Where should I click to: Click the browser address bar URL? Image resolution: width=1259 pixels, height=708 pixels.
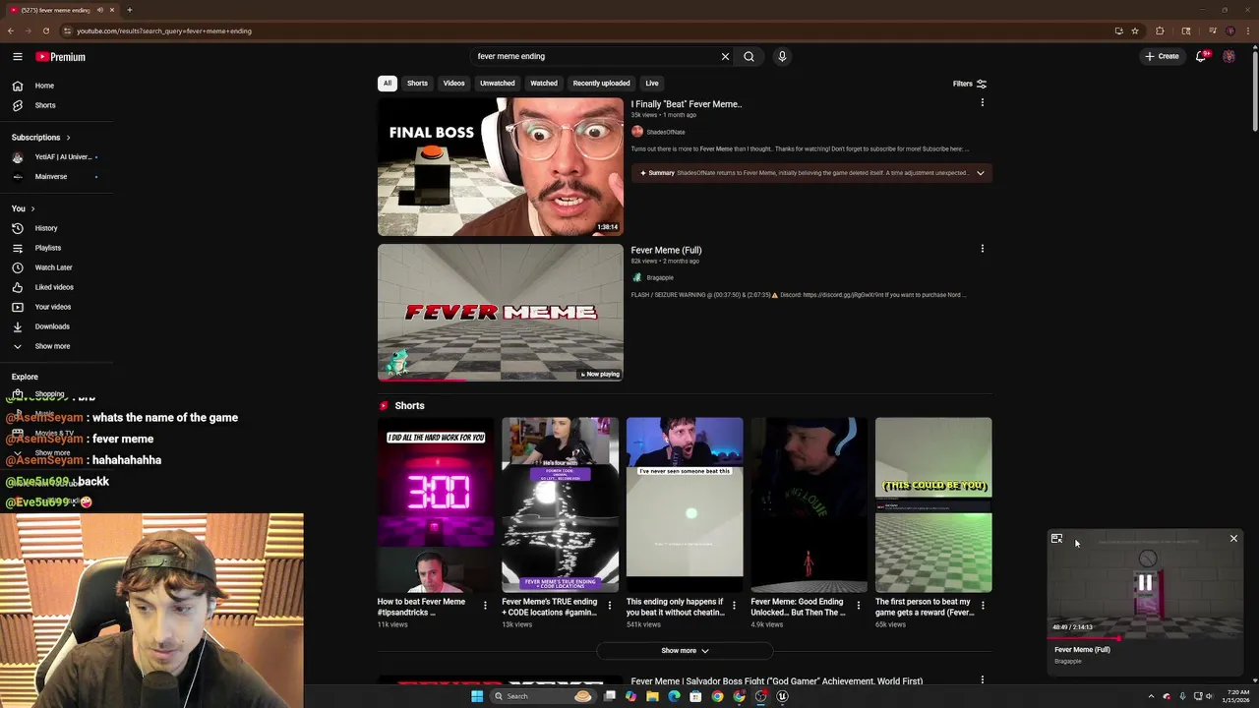click(x=164, y=30)
